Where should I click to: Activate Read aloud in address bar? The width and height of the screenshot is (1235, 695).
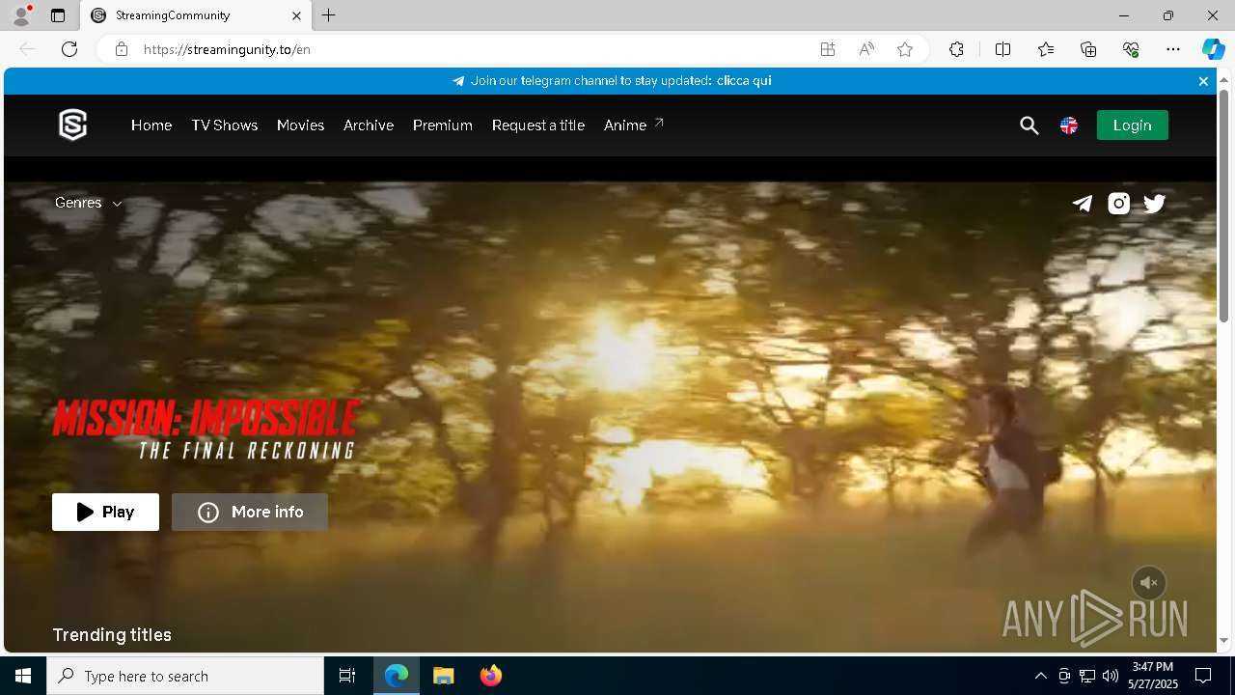866,49
